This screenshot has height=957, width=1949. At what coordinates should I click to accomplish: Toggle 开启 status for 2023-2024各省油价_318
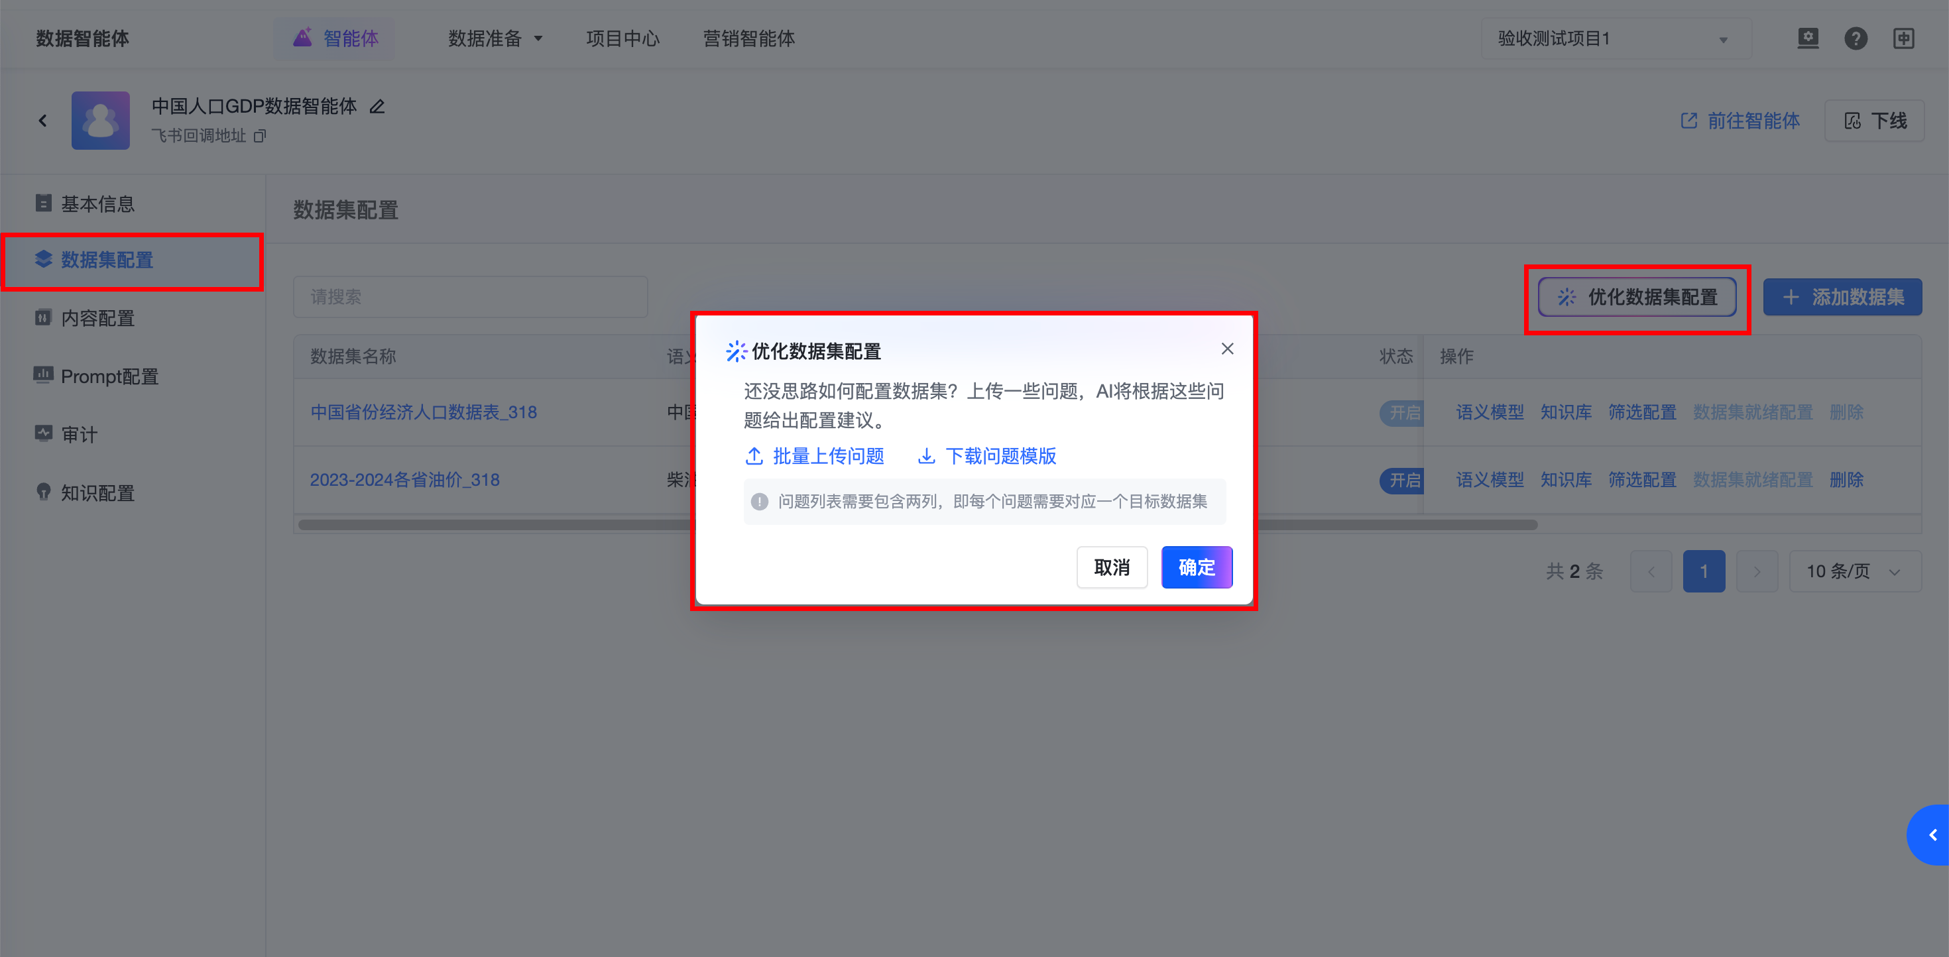pos(1402,480)
